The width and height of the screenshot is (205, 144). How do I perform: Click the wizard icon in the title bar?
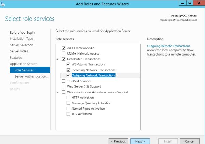click(2, 4)
